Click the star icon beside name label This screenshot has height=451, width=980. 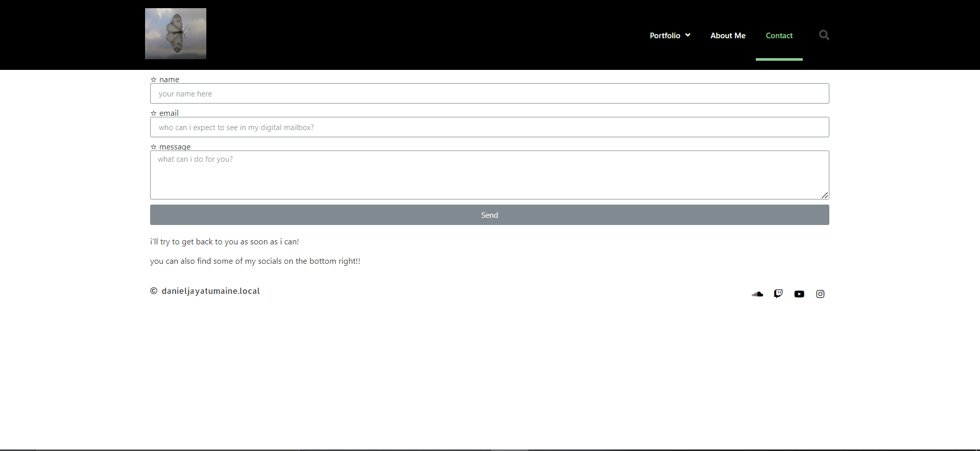click(153, 80)
